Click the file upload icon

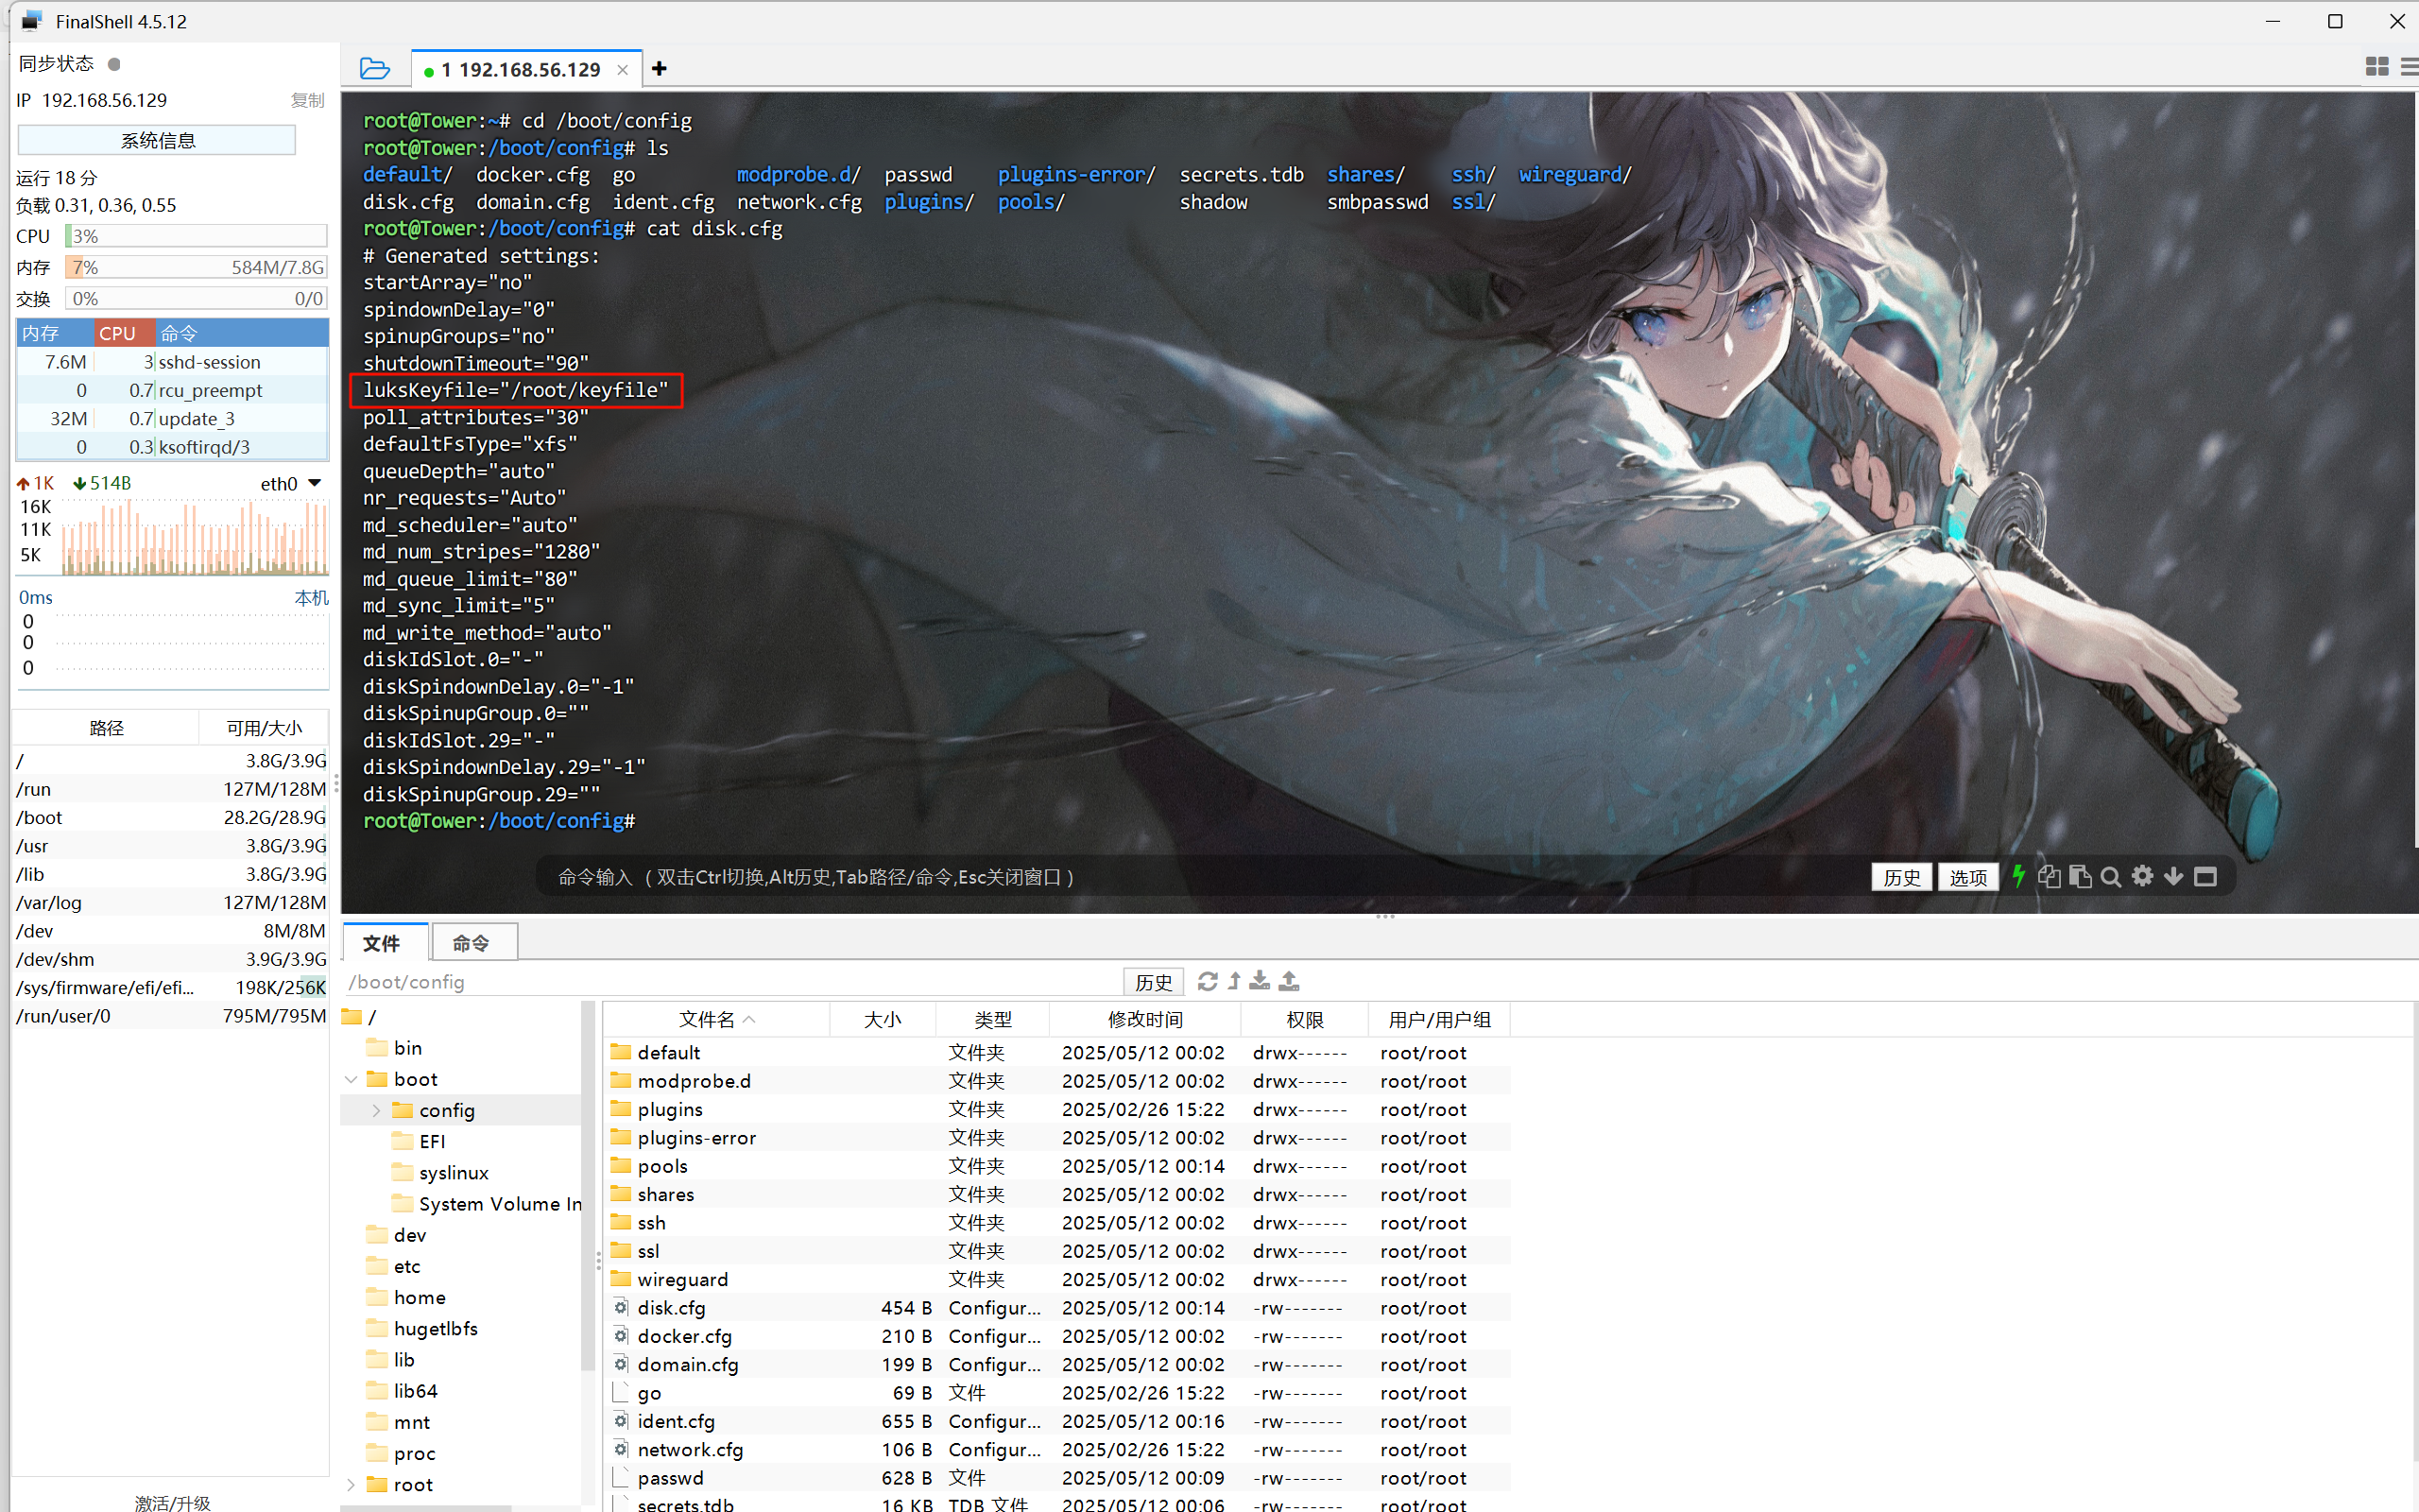point(1290,981)
